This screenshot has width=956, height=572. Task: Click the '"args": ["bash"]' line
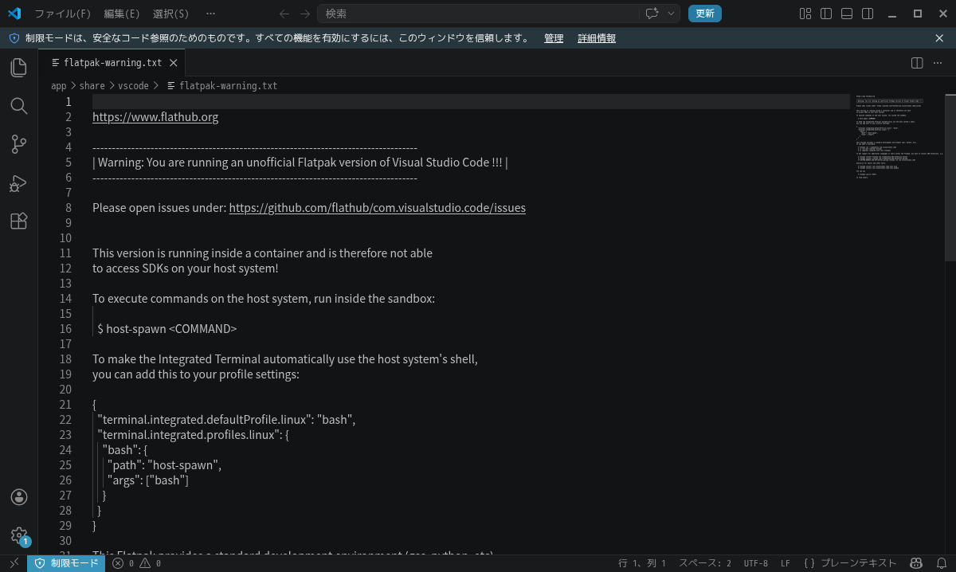(148, 480)
